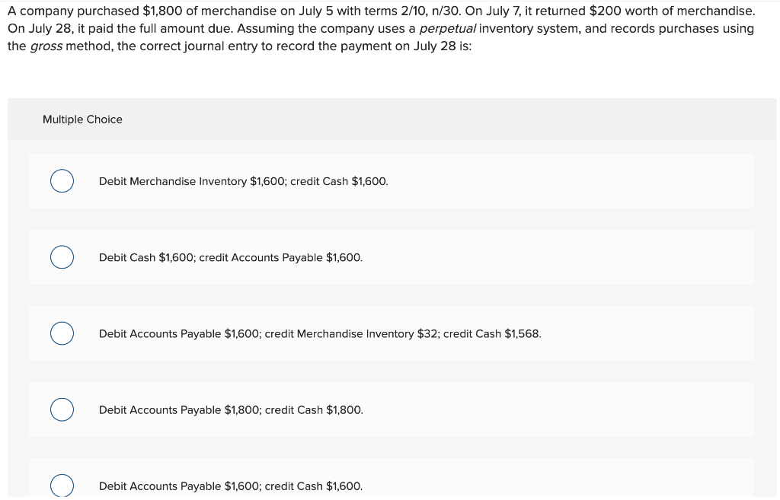Screen dimensions: 780x500
Task: Click the final option Debit Accounts Payable $1,600
Action: pyautogui.click(x=231, y=486)
